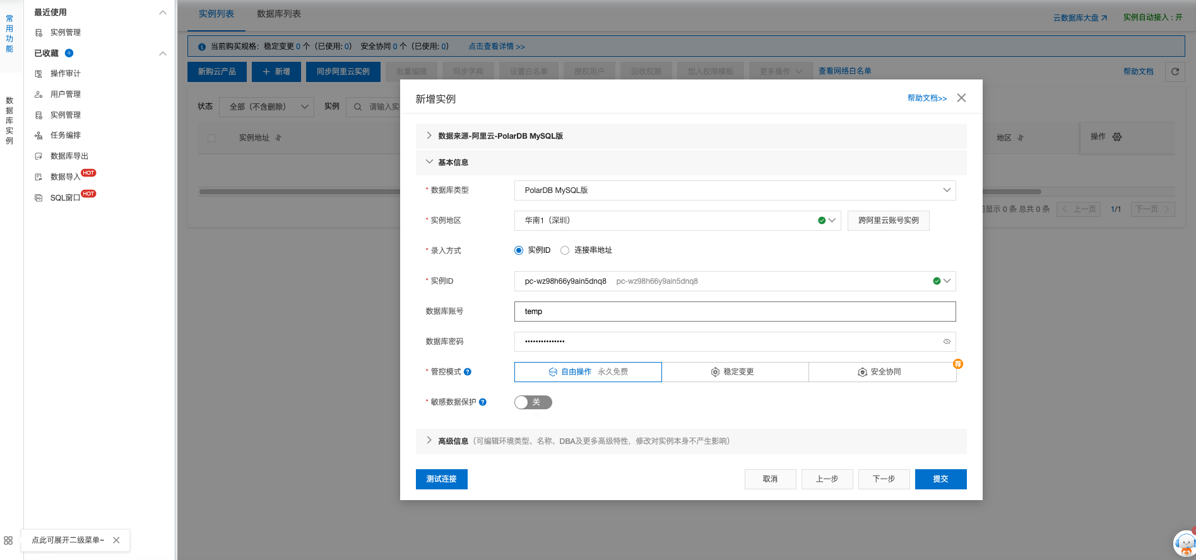Click the 提交 button
Image resolution: width=1196 pixels, height=560 pixels.
pyautogui.click(x=941, y=479)
